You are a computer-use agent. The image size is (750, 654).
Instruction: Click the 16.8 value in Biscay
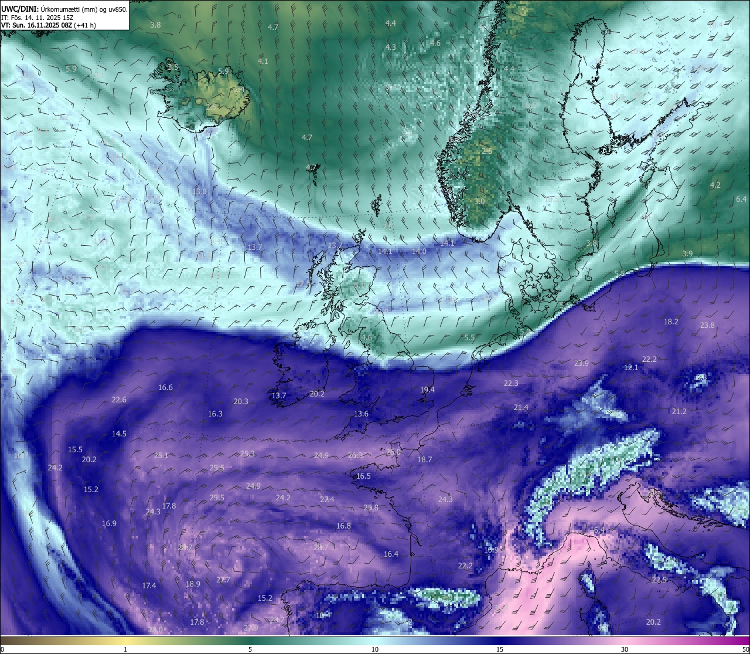(343, 526)
